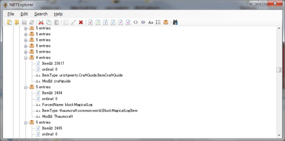This screenshot has height=141, width=285.
Task: Click the Add List tag icon
Action: (x=158, y=22)
